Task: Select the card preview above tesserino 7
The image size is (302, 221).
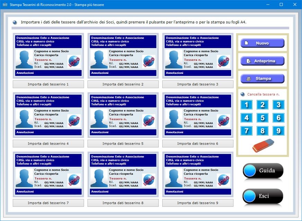Action: [x=48, y=174]
